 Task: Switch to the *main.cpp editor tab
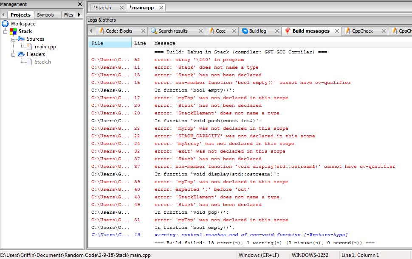141,8
